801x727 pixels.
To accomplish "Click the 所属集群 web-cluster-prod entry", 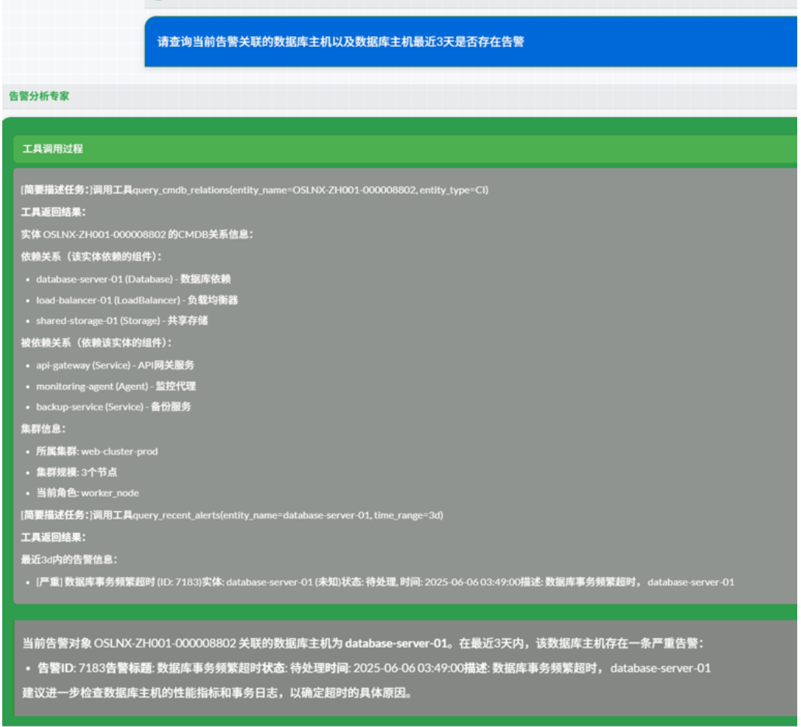I will (x=97, y=451).
